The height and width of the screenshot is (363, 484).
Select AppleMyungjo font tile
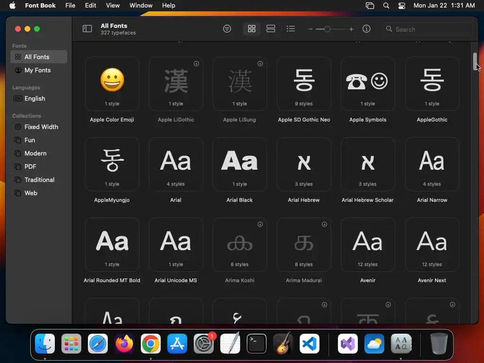click(112, 164)
